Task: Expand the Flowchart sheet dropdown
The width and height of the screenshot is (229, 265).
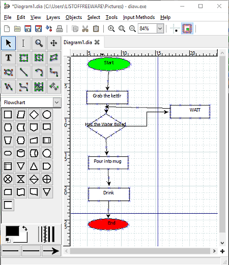Action: tap(57, 103)
